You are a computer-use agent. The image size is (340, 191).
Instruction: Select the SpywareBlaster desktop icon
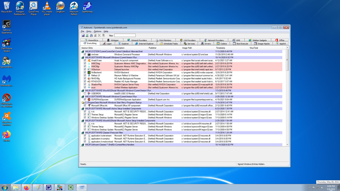click(7, 63)
